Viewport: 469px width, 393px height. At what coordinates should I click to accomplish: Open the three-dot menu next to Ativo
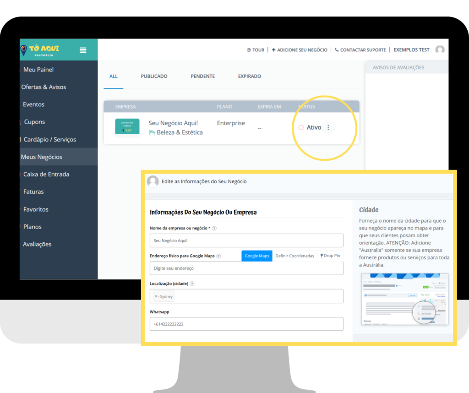click(x=328, y=127)
